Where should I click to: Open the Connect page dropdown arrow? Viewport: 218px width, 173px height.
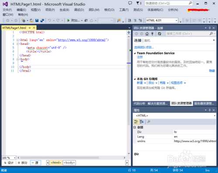pyautogui.click(x=214, y=40)
